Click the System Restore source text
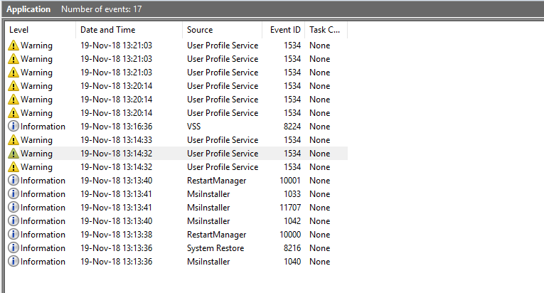544x293 pixels. 215,248
